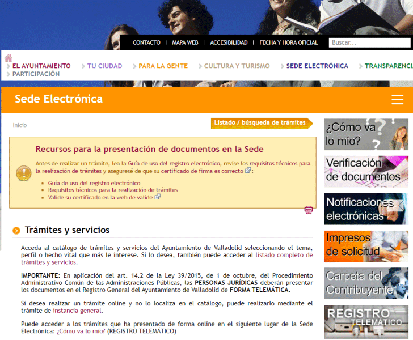The image size is (413, 340).
Task: Expand the Tu Ciudad navigation menu
Action: tap(104, 66)
